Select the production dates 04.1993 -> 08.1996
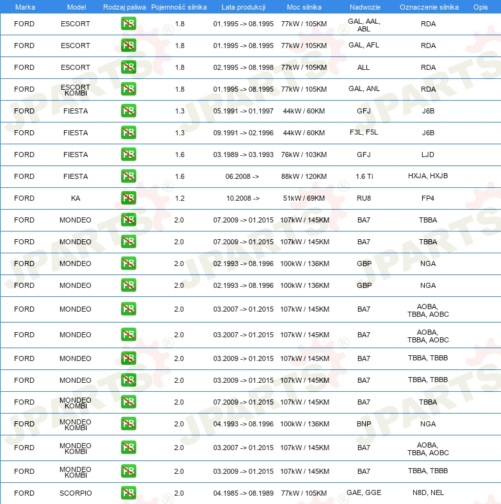The height and width of the screenshot is (504, 501). tap(243, 424)
